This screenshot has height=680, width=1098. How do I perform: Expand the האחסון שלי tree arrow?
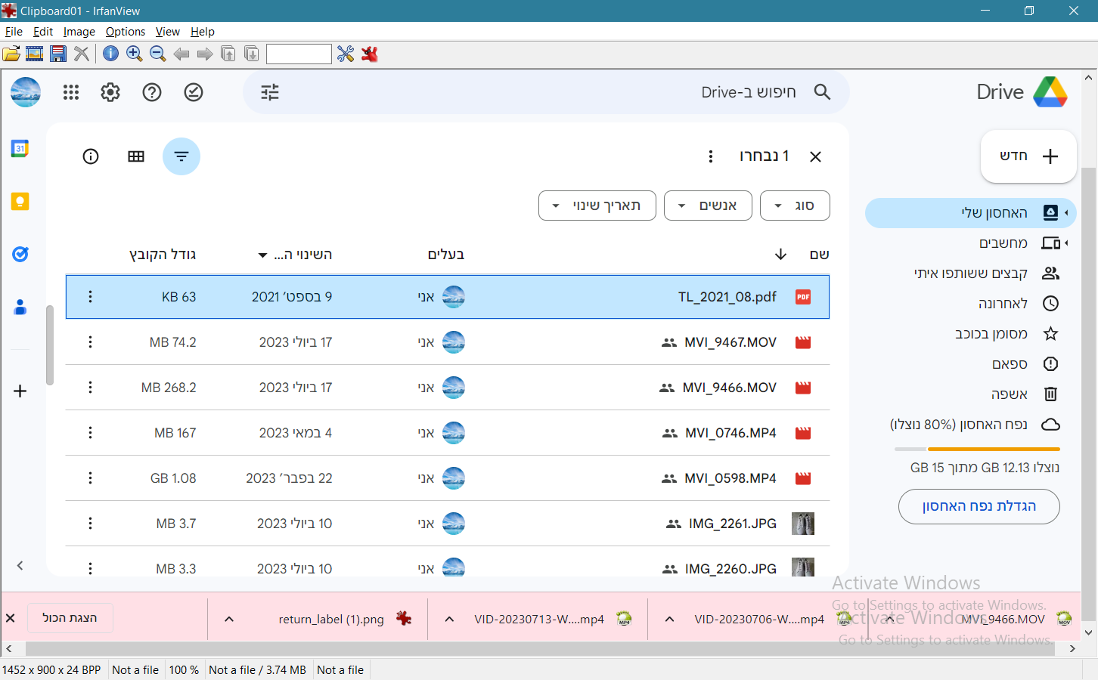tap(1066, 213)
